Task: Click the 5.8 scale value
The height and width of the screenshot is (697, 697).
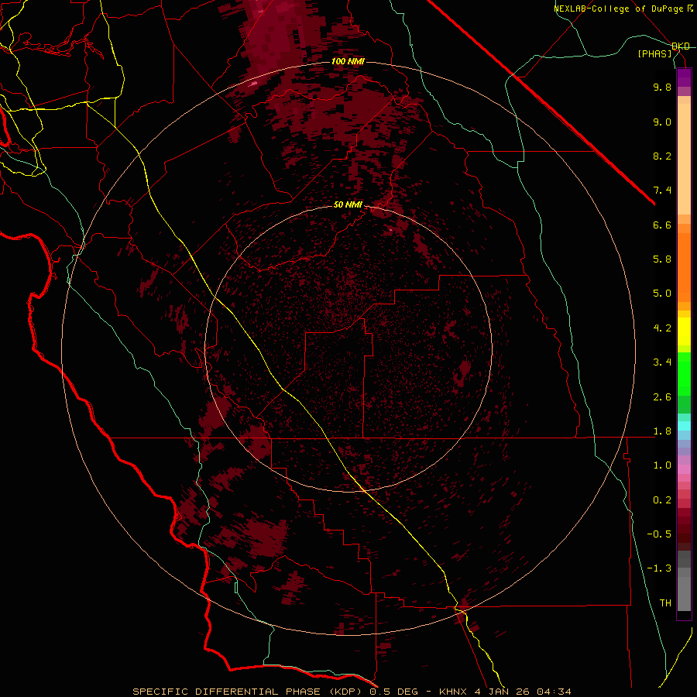Action: point(662,259)
